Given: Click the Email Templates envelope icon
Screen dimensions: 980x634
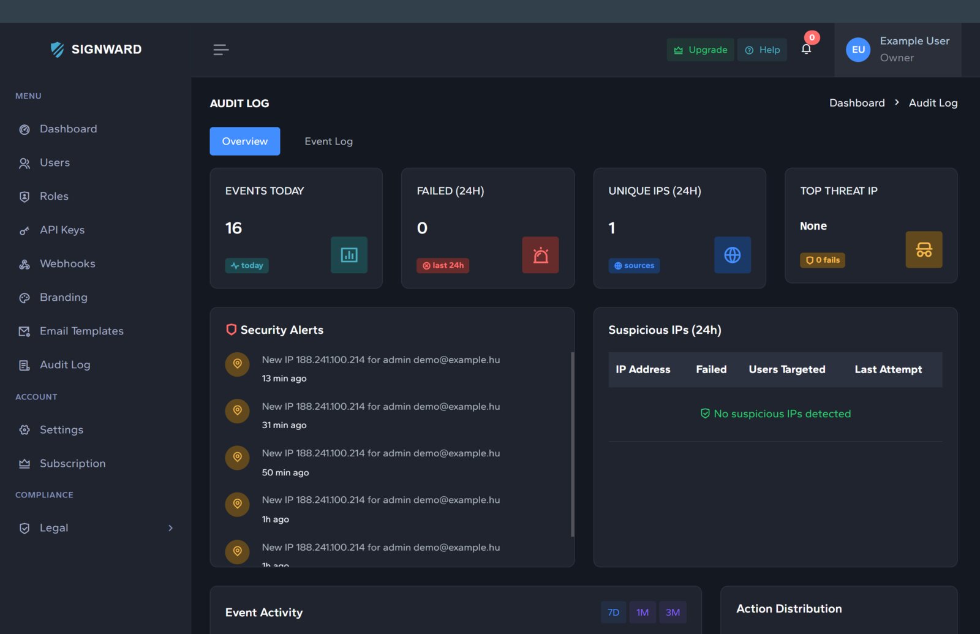Looking at the screenshot, I should pyautogui.click(x=24, y=331).
